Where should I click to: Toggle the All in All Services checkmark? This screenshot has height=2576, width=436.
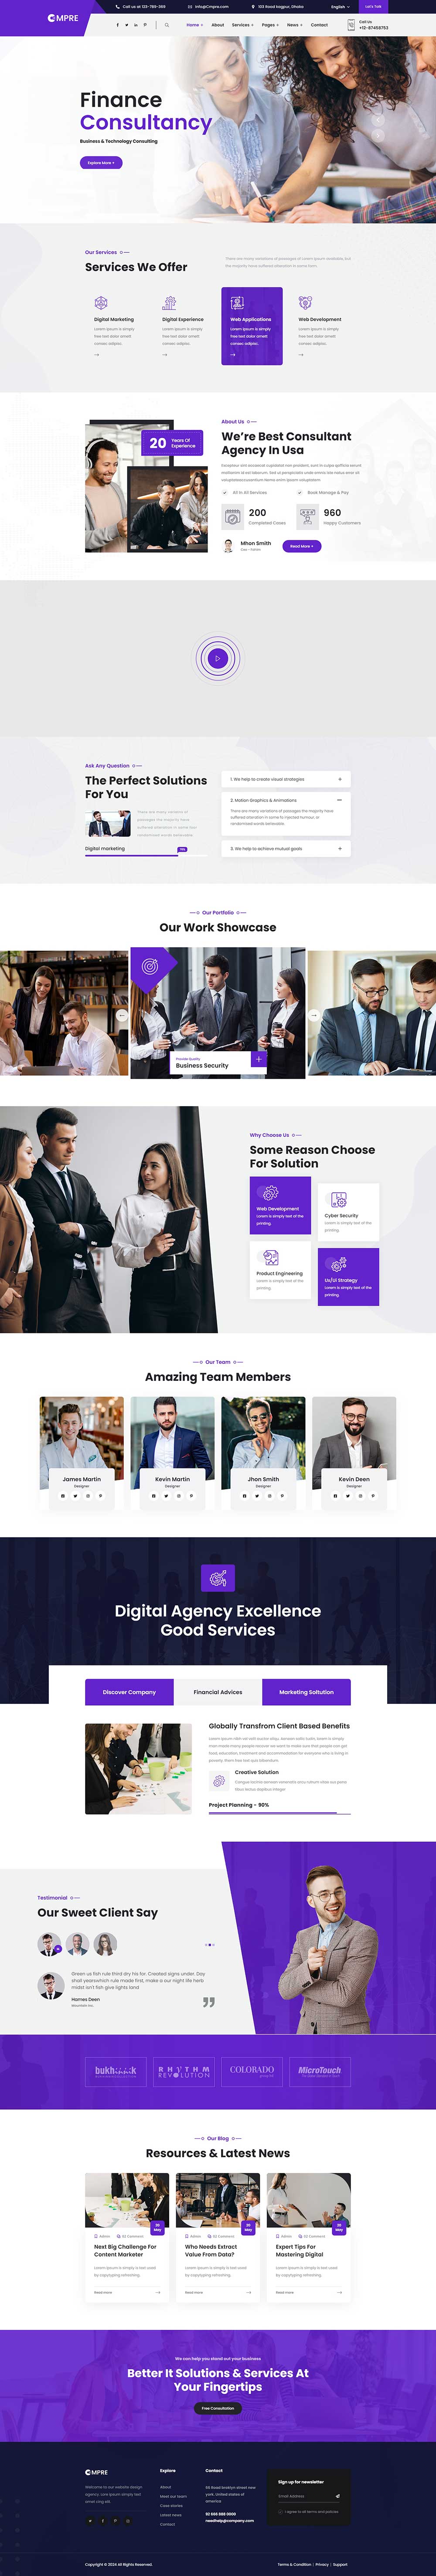[x=225, y=492]
